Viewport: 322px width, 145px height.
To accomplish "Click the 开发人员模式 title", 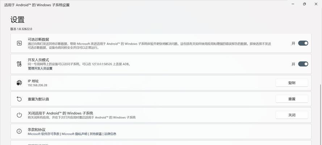I will click(x=38, y=60).
